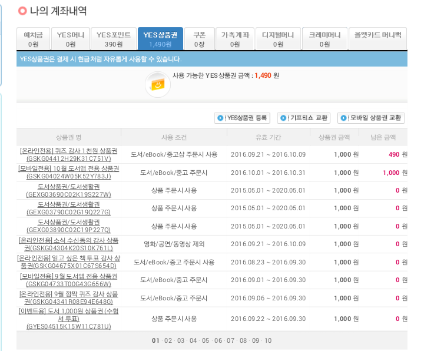
Task: Click the yellow YES gift certificate smiley icon
Action: click(157, 85)
